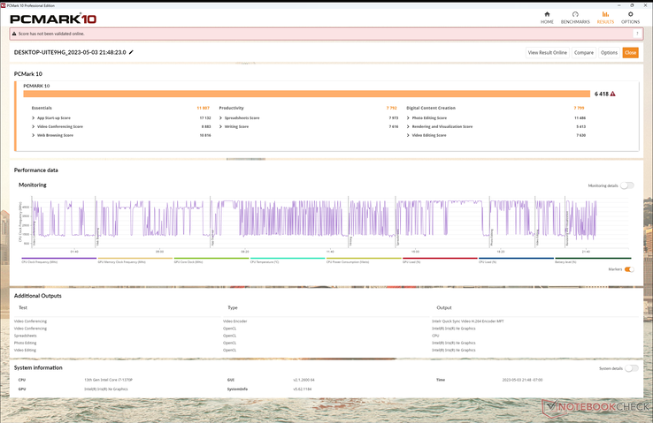Click the orange Close button
The height and width of the screenshot is (423, 653).
(x=630, y=52)
